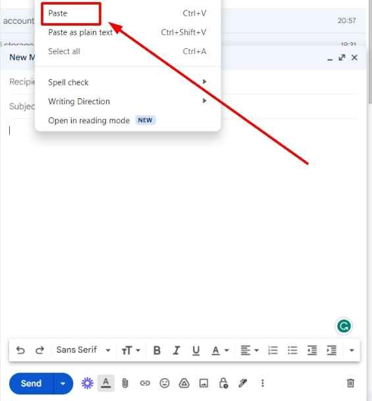The image size is (372, 401).
Task: Insert a photo with the image icon
Action: [x=203, y=383]
